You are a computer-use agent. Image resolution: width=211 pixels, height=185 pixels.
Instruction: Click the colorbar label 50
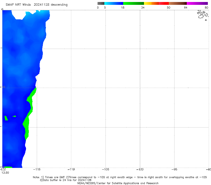[x=169, y=7]
